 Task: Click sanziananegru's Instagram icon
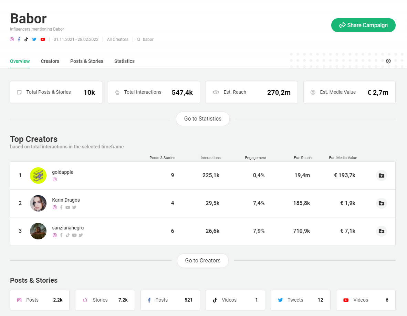pos(54,235)
